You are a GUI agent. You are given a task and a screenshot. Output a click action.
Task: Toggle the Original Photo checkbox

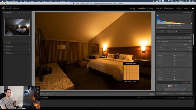157,28
